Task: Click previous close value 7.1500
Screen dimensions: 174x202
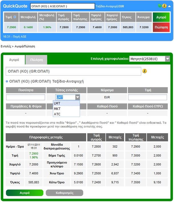Action: coord(78,164)
